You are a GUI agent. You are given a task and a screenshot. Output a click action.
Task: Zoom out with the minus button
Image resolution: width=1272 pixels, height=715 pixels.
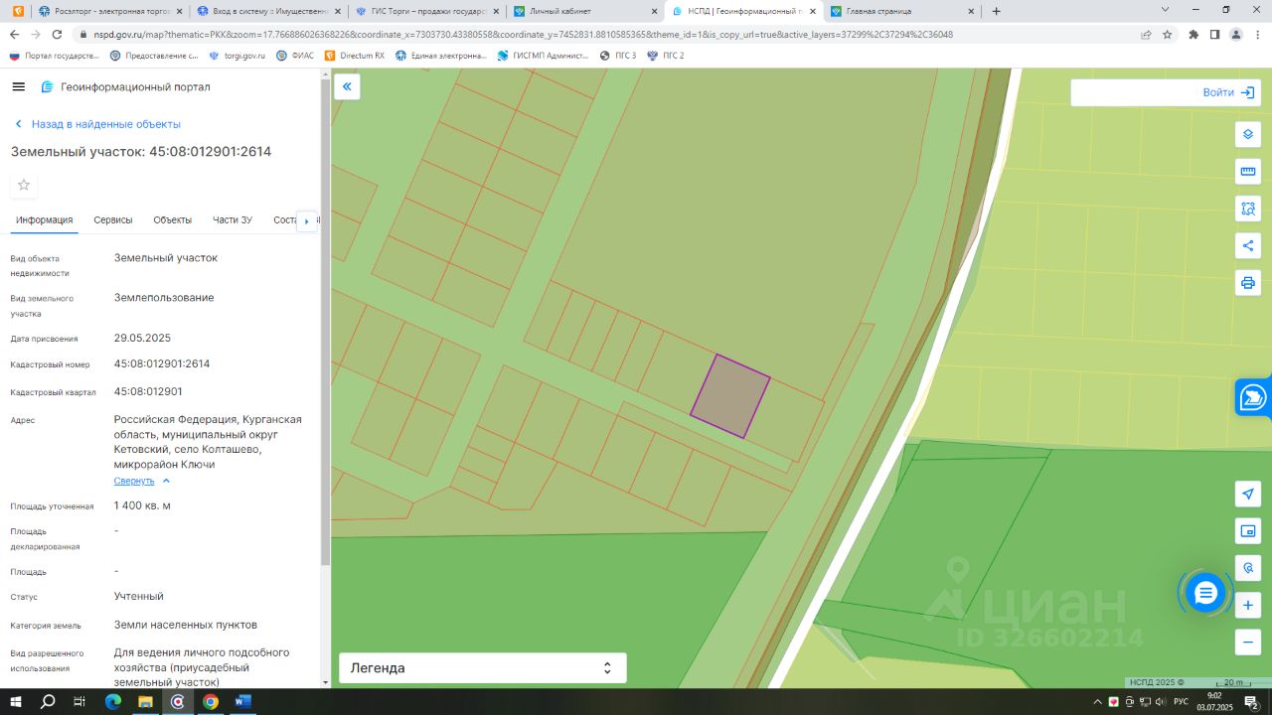coord(1248,642)
